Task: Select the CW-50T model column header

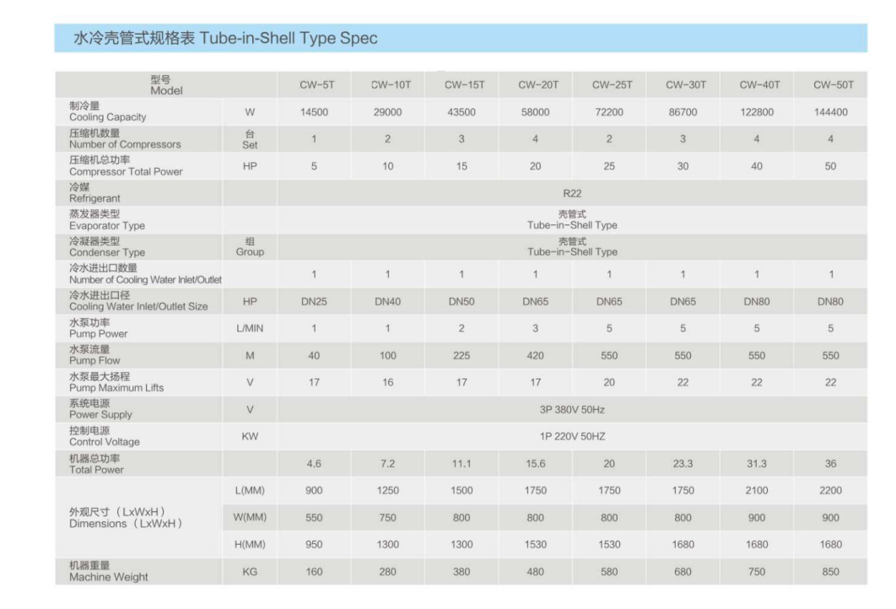Action: pyautogui.click(x=830, y=85)
